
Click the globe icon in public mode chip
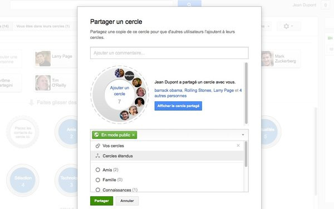tap(96, 135)
